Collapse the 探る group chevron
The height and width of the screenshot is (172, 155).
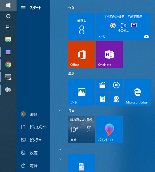point(60,111)
